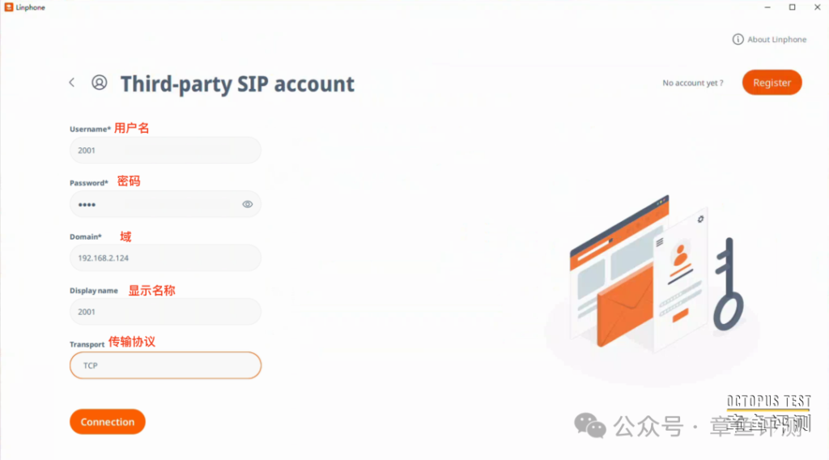Go back using the left chevron arrow
829x460 pixels.
tap(72, 83)
